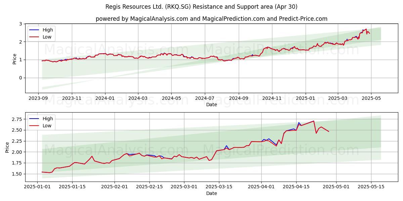Click the '2025-03-15' tick label

tap(219, 187)
